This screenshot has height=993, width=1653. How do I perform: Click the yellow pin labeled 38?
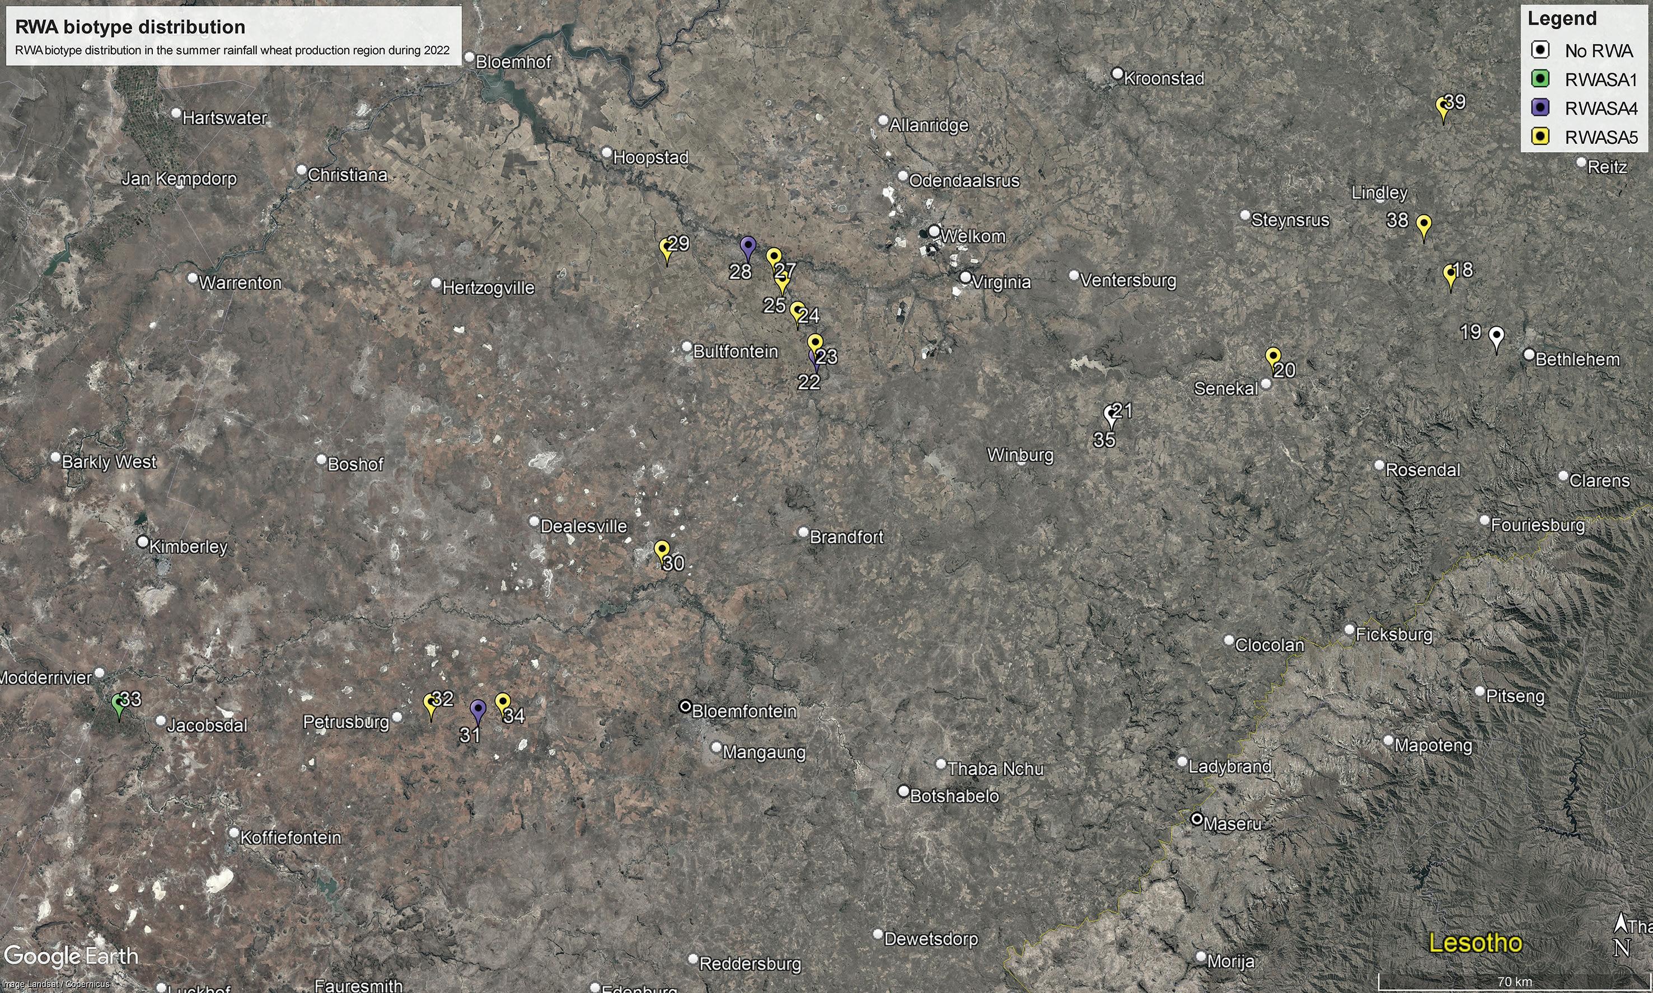tap(1424, 224)
